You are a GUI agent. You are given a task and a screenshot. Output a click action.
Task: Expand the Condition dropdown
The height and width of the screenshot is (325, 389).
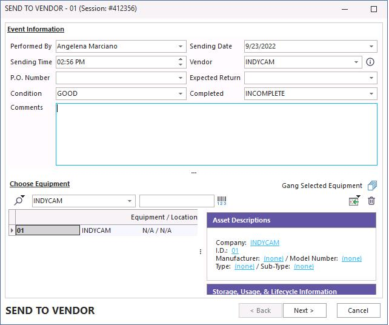pos(181,93)
